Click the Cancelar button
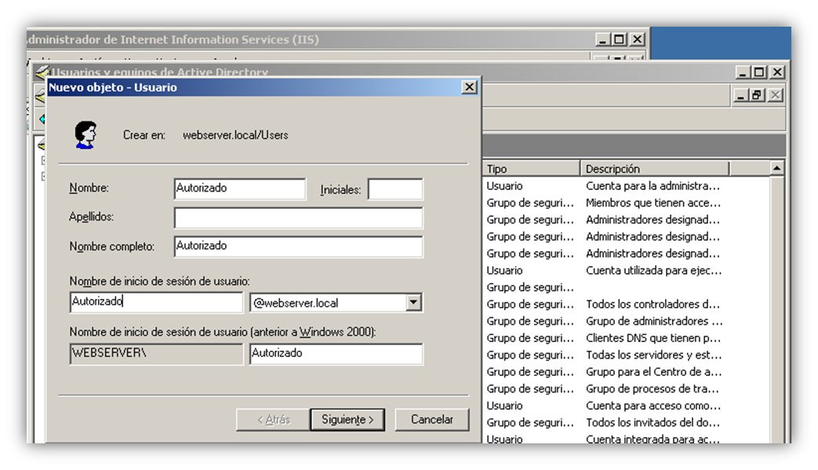The height and width of the screenshot is (470, 818). [431, 420]
